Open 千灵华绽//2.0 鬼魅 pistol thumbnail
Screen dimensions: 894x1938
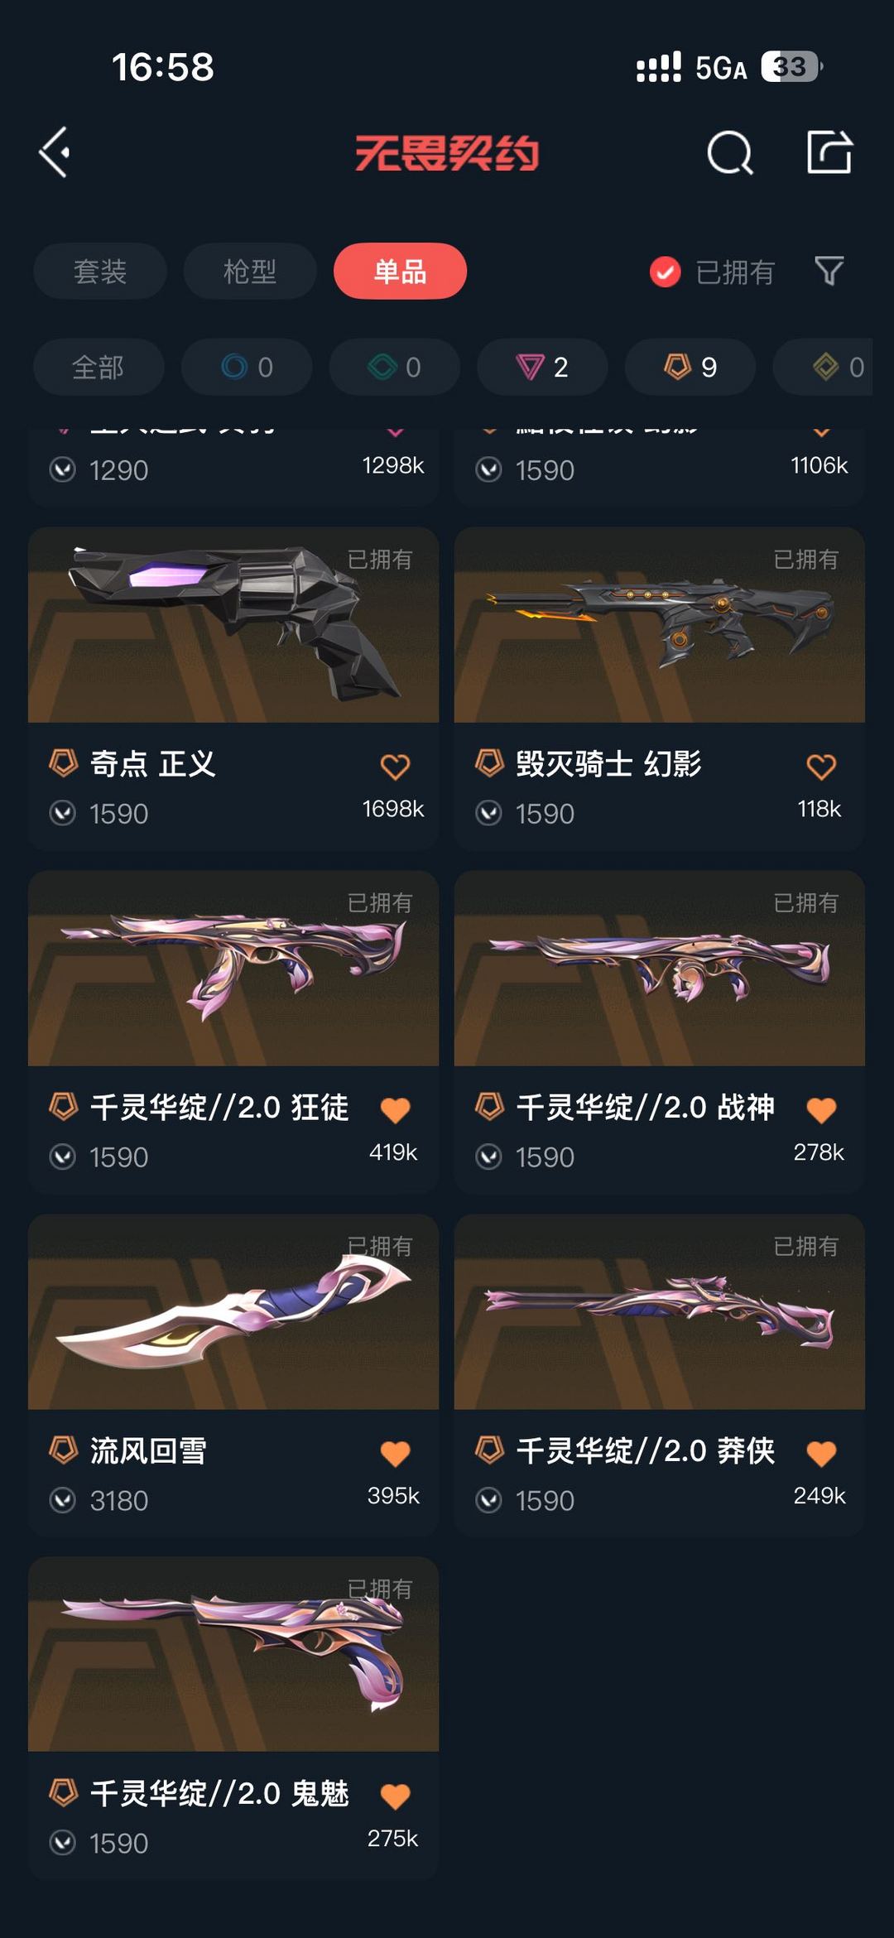(233, 1654)
